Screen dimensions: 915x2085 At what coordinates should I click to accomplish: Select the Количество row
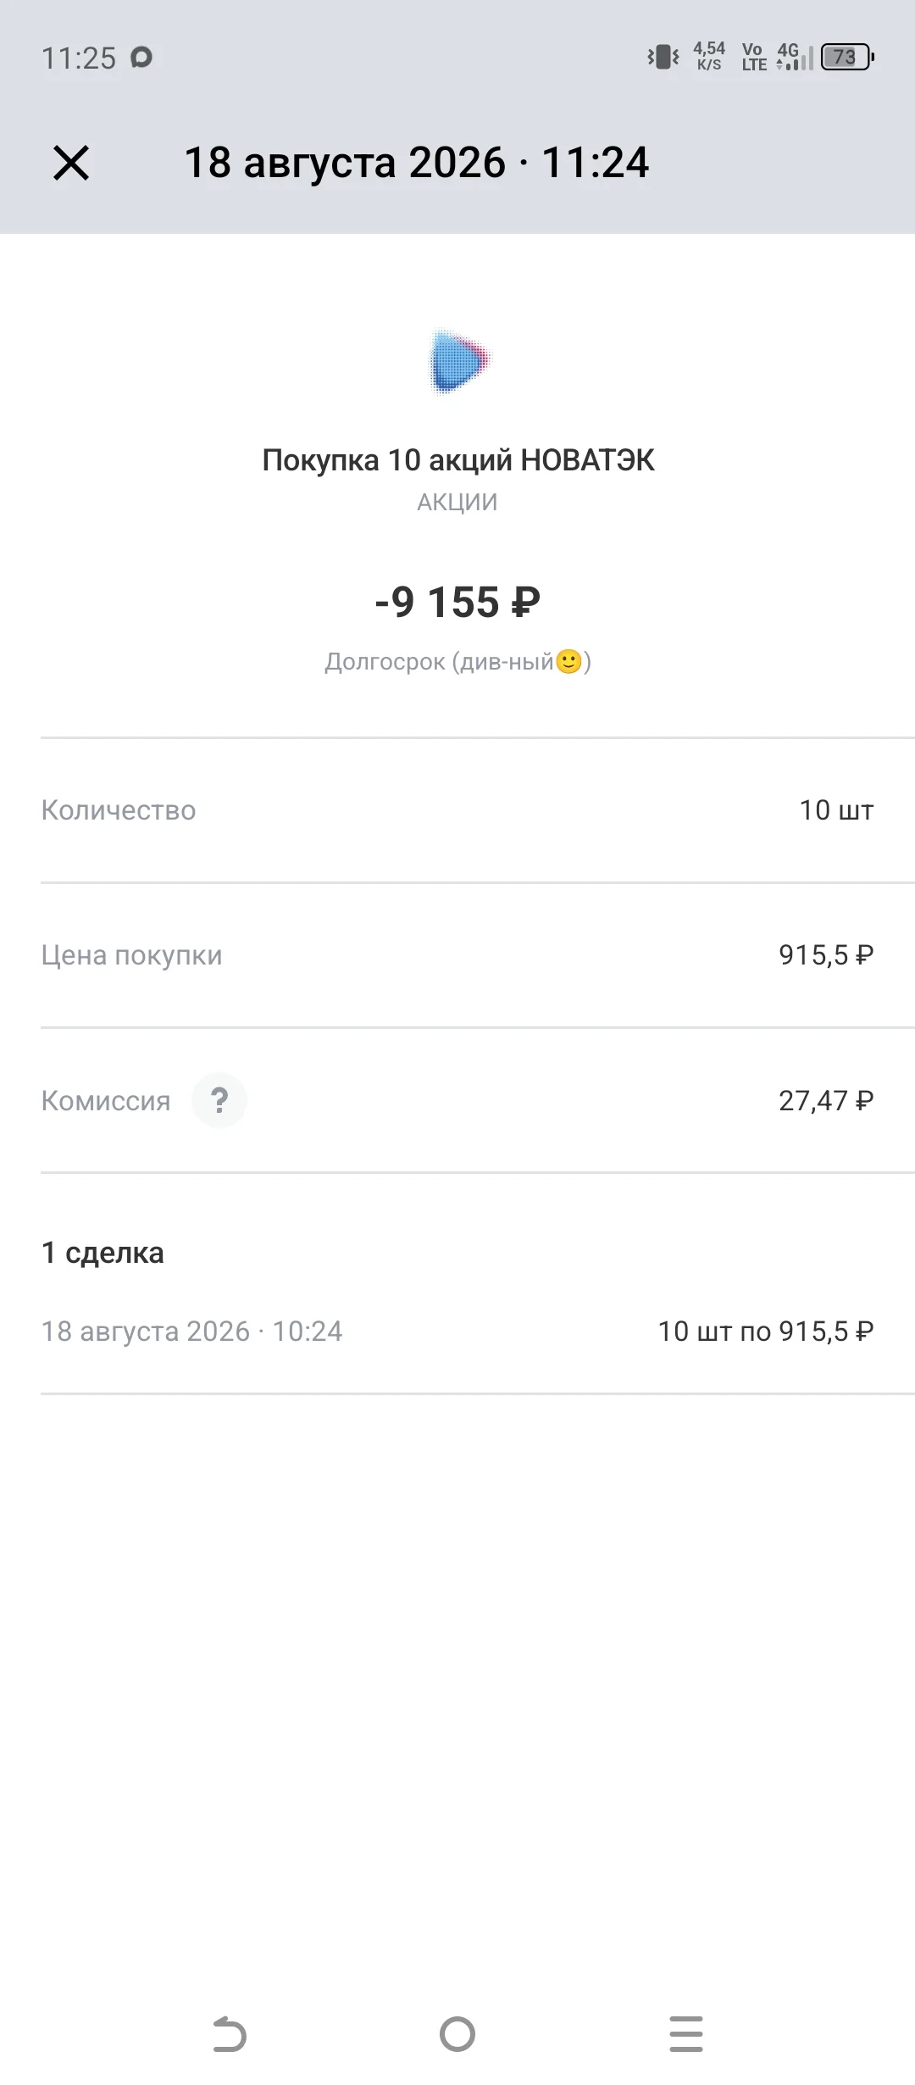(x=457, y=810)
